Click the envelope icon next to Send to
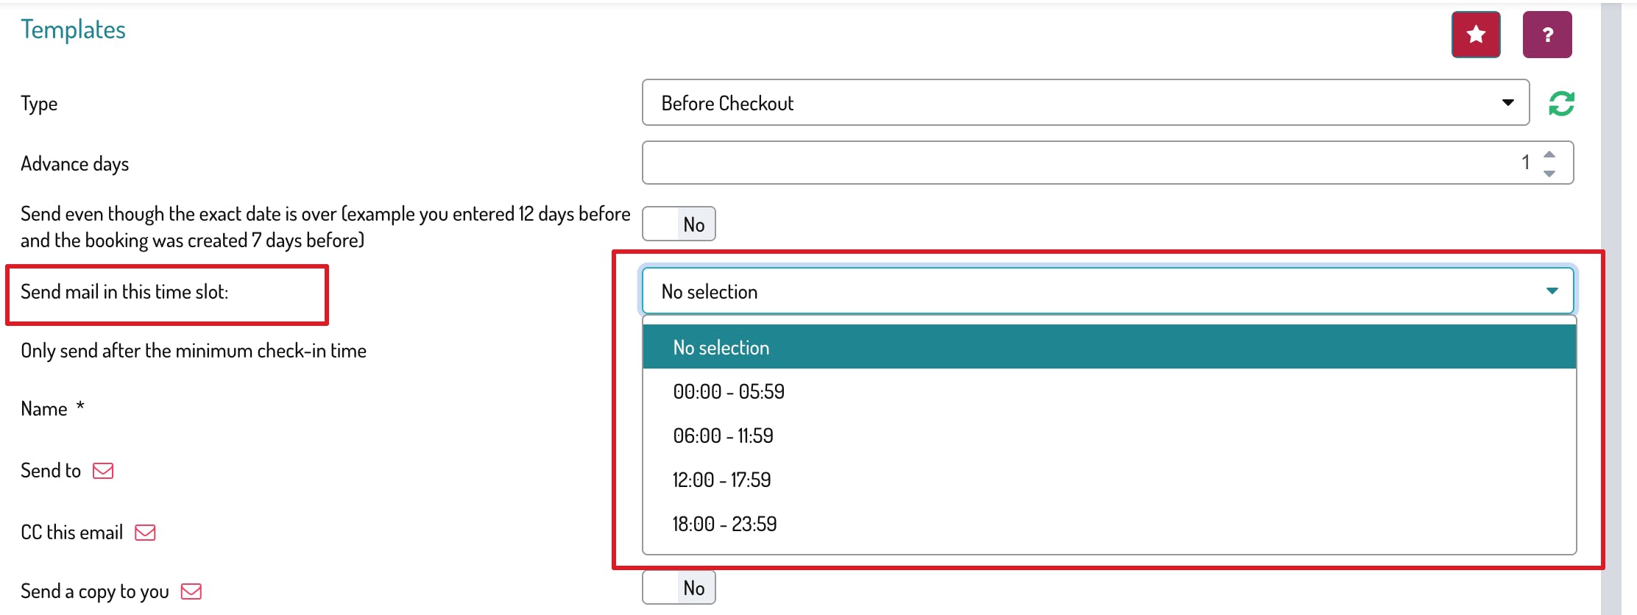 tap(103, 471)
